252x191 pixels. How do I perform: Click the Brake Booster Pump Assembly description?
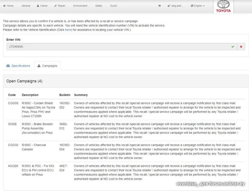(x=37, y=129)
